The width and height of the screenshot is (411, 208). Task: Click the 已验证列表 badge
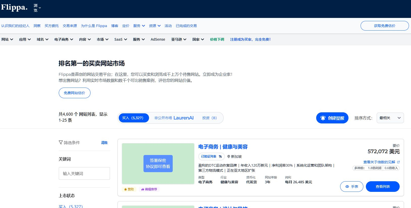pos(211,157)
